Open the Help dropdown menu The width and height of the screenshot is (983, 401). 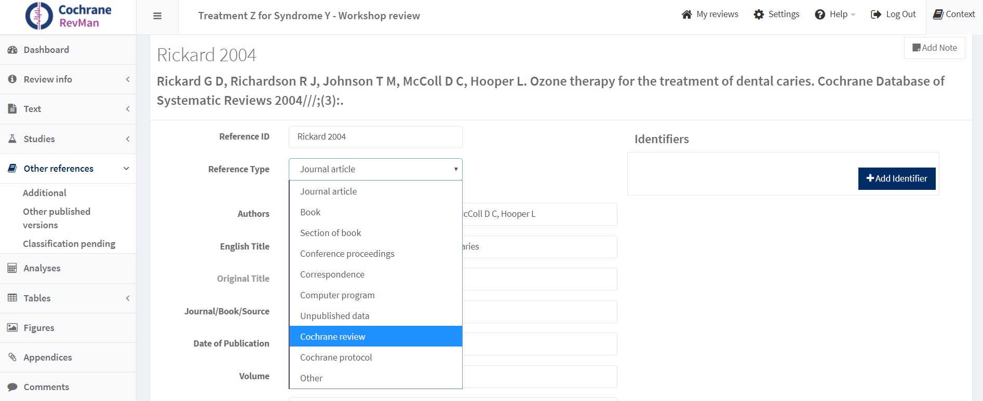[835, 15]
